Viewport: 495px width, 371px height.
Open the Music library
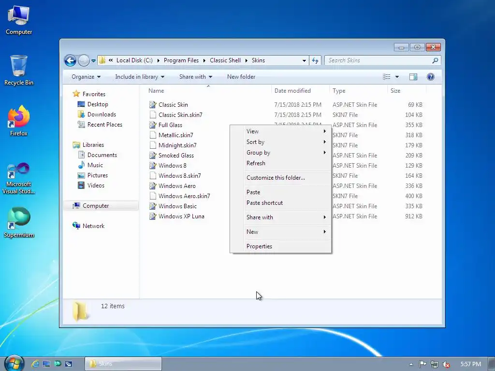(x=95, y=165)
